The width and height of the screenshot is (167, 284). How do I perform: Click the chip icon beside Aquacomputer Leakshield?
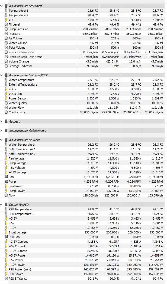pyautogui.click(x=6, y=6)
